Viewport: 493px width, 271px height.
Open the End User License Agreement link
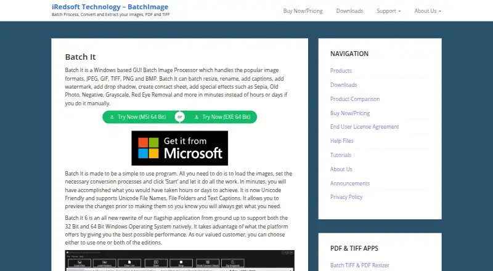click(364, 127)
